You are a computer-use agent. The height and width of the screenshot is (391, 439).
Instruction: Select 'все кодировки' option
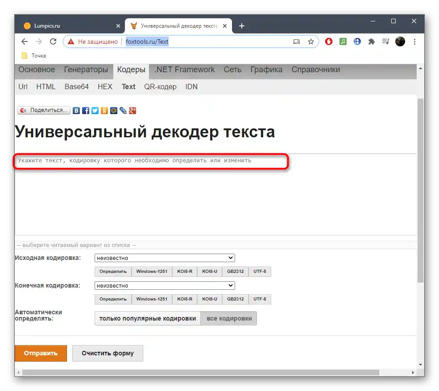229,318
